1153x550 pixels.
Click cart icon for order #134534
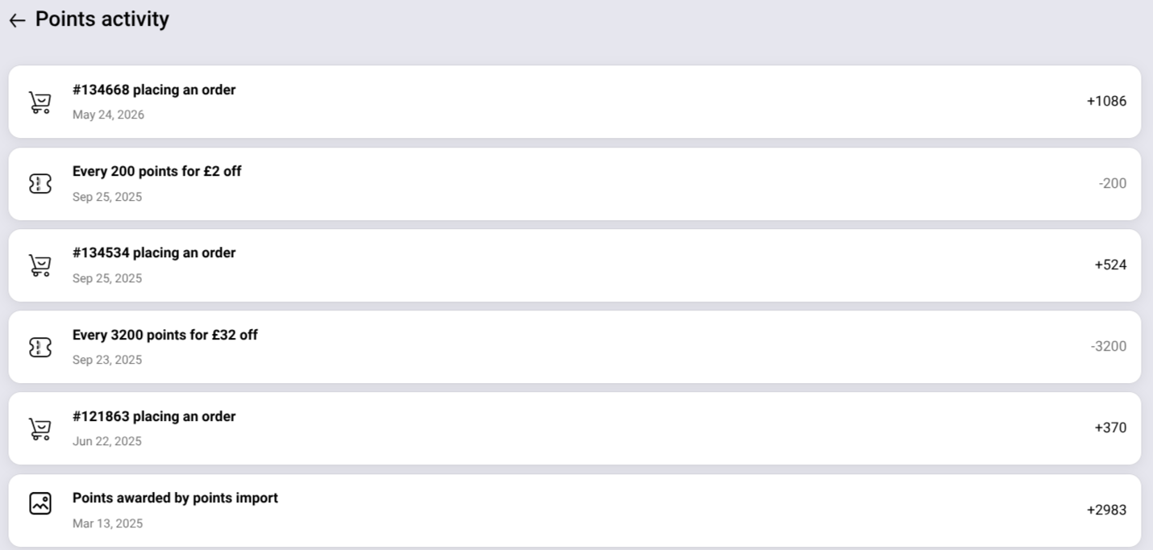click(x=40, y=265)
